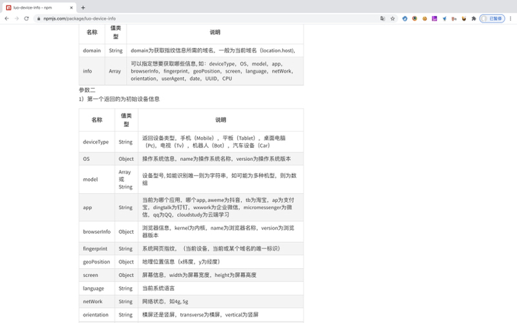Screen dimensions: 517x323
Task: Open a new tab with plus button
Action: (x=83, y=7)
